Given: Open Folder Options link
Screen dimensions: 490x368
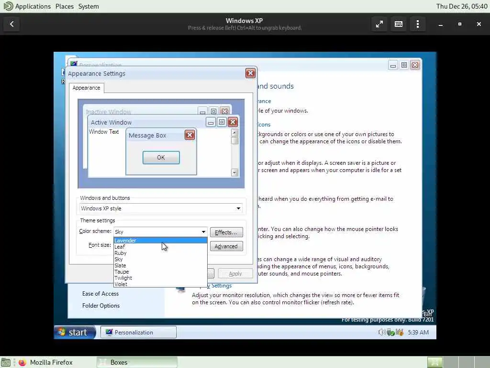Looking at the screenshot, I should click(101, 305).
